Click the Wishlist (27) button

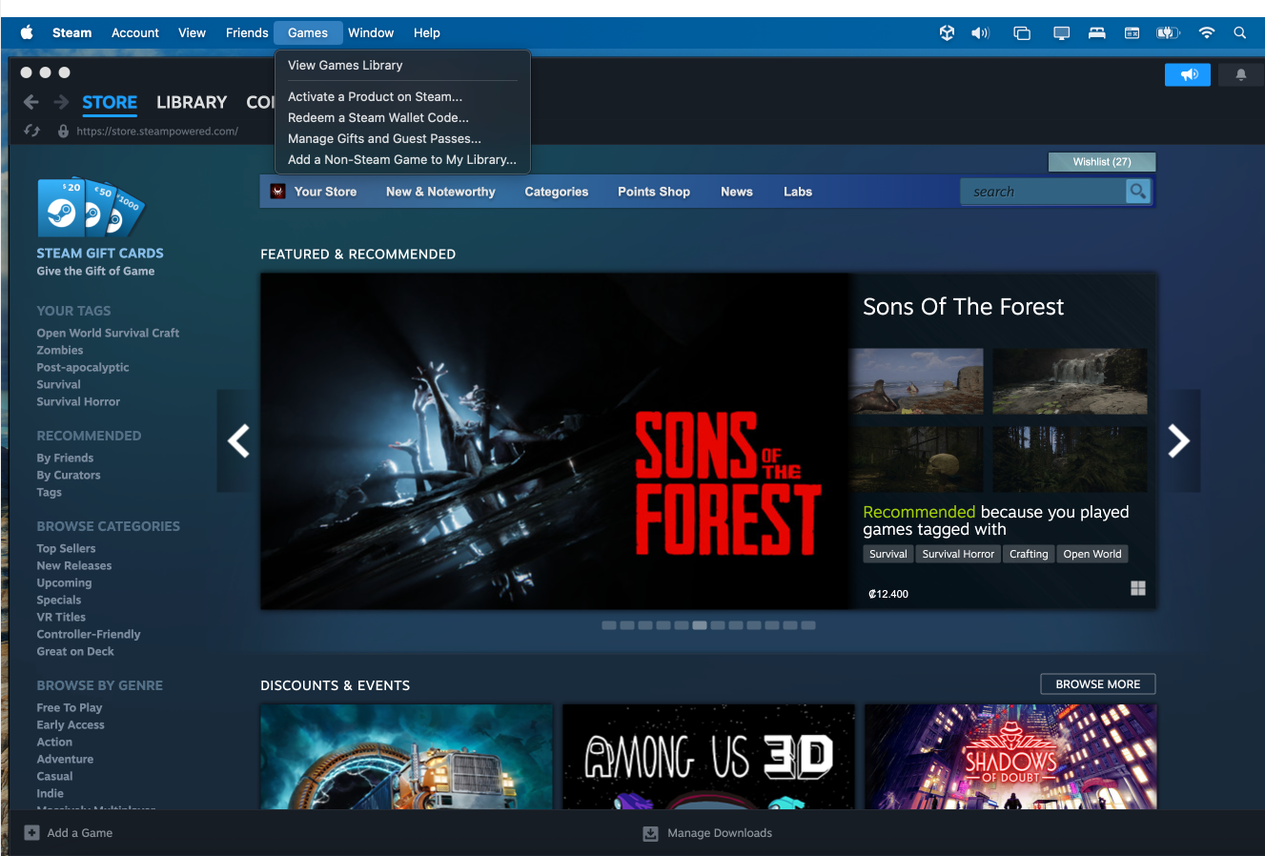click(1102, 162)
